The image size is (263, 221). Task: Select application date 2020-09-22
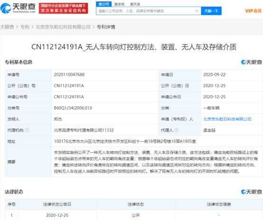215,74
